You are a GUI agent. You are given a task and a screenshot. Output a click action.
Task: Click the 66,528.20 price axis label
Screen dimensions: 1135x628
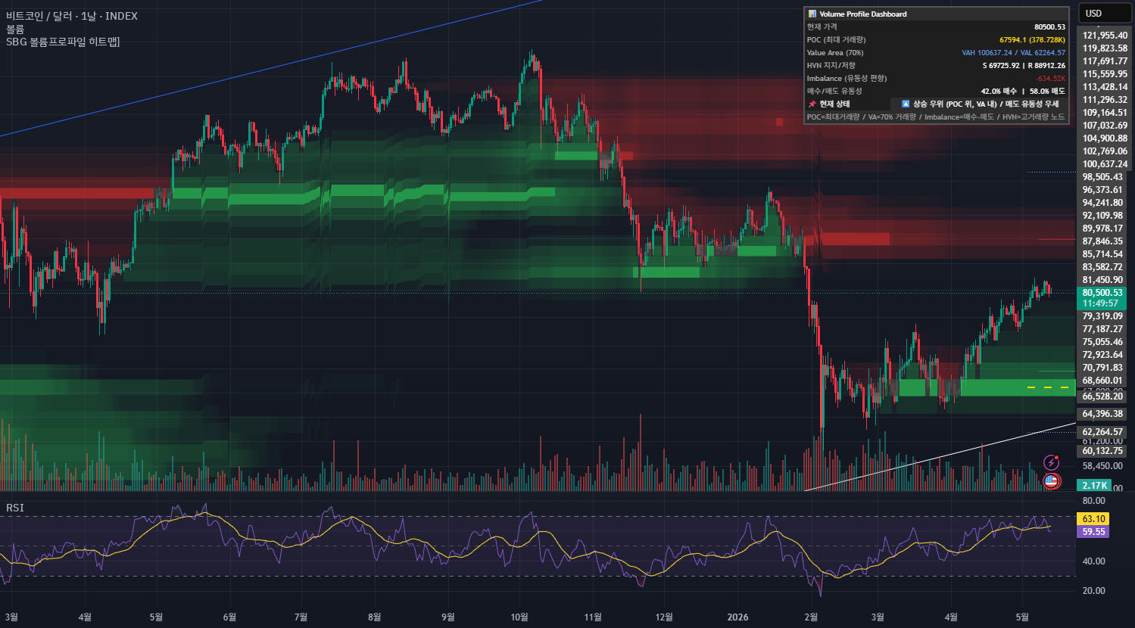[1102, 396]
